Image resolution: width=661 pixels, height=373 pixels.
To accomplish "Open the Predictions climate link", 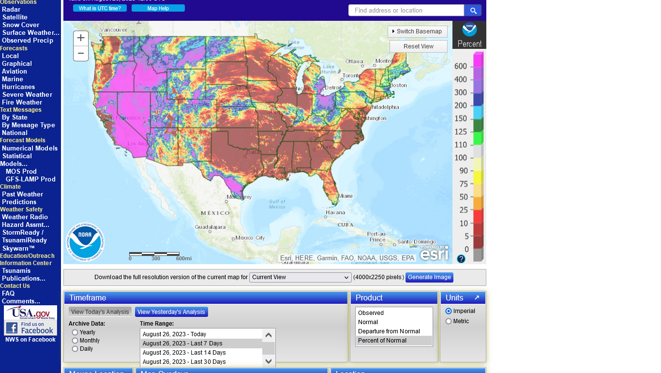I will point(19,202).
